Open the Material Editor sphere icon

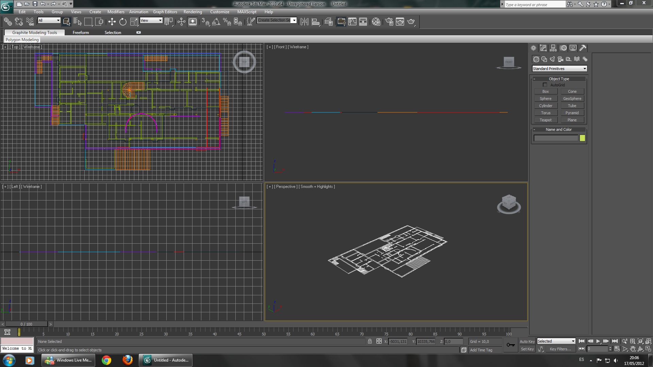(x=376, y=22)
